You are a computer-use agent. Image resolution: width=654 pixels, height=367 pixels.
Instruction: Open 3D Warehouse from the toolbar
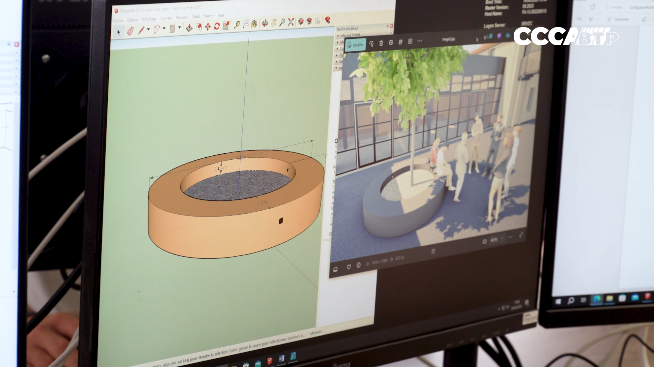(x=301, y=21)
